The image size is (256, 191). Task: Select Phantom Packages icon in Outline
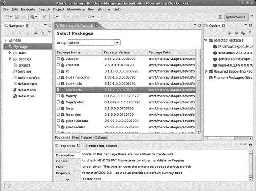click(x=211, y=78)
